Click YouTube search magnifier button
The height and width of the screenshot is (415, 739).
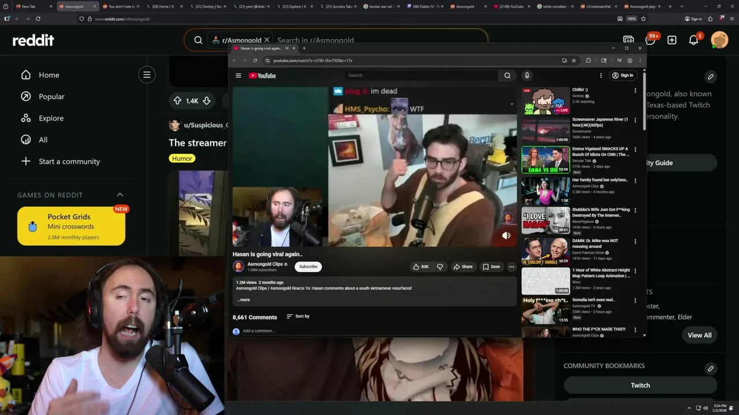[507, 76]
